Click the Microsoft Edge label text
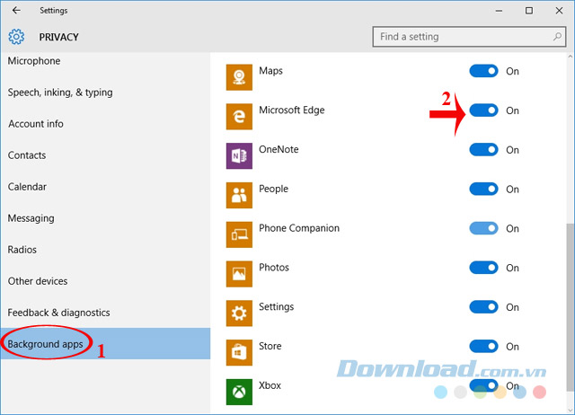This screenshot has width=575, height=415. (291, 110)
